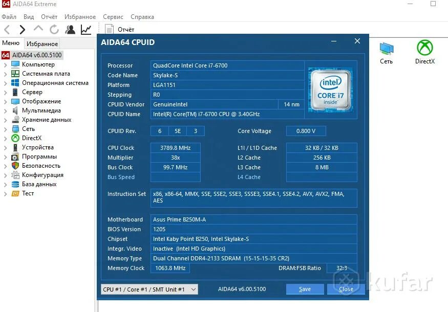Click the Программы software icon

(x=15, y=157)
